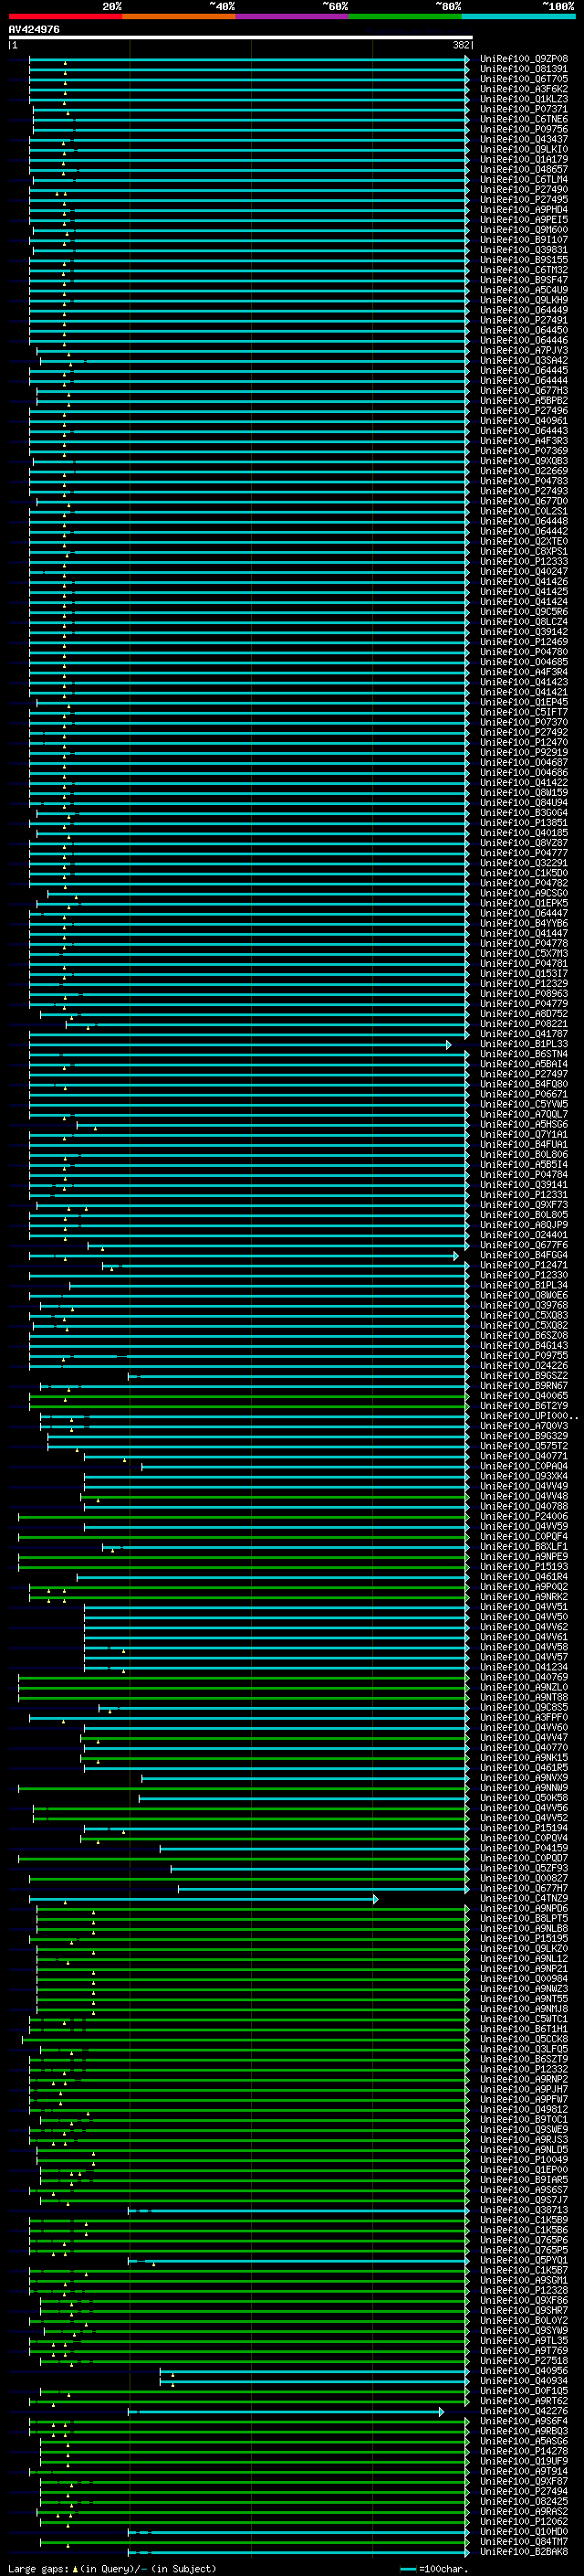Select label UniRef100_A9NZL0
Viewport: 584px width, 2576px height.
524,1687
